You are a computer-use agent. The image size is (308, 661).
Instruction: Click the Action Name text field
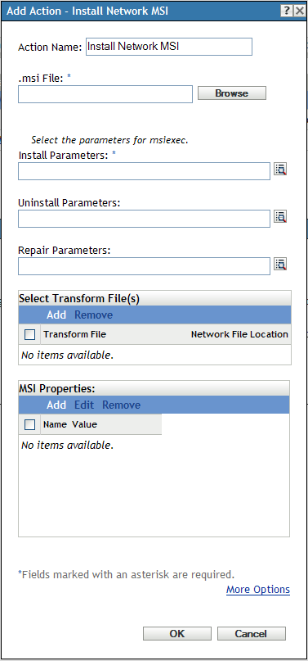(x=169, y=47)
